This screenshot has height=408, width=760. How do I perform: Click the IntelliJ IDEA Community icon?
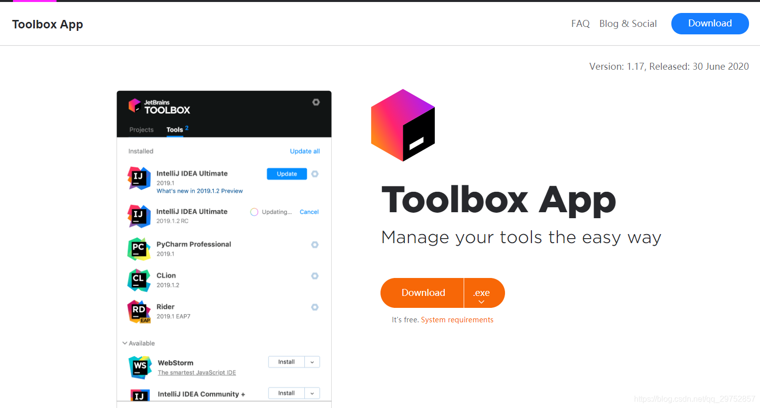(140, 395)
